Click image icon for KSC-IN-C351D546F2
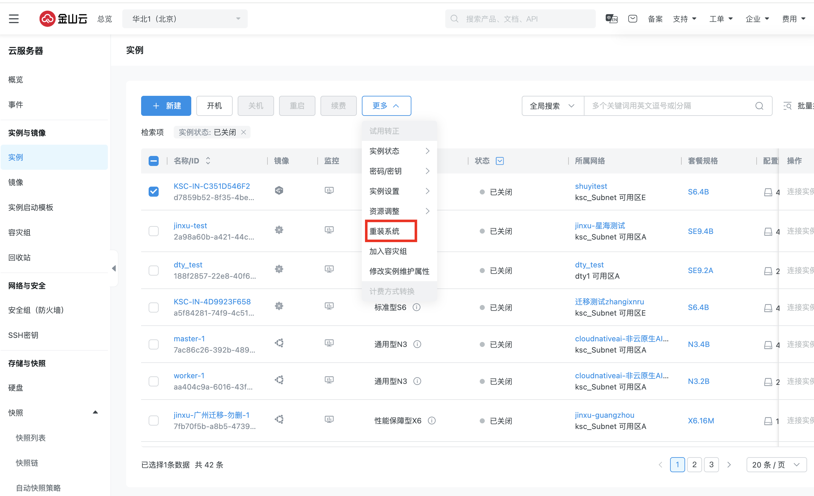Viewport: 814px width, 496px height. point(279,190)
